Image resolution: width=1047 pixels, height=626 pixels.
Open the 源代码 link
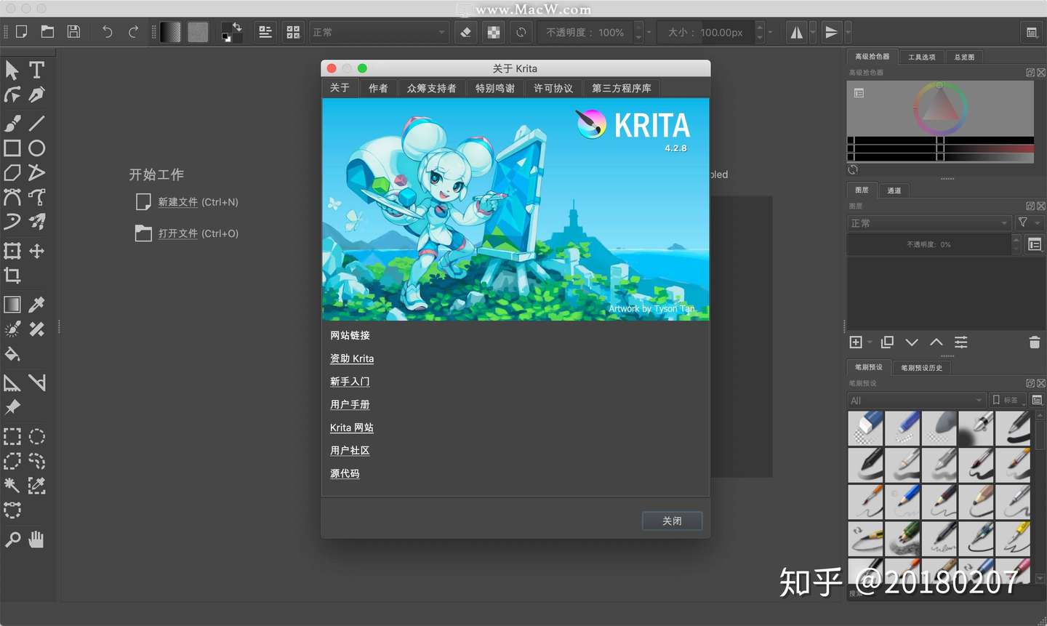tap(345, 473)
